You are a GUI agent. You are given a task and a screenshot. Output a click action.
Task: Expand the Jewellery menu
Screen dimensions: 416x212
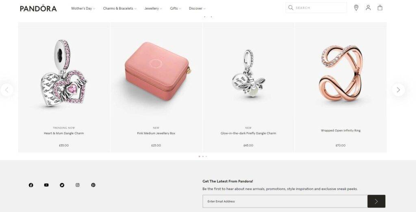click(153, 9)
